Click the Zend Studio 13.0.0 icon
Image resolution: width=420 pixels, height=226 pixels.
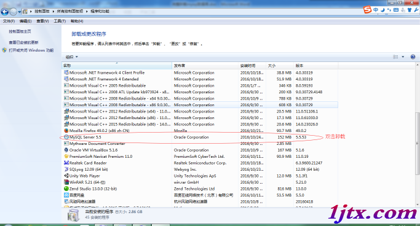point(66,189)
